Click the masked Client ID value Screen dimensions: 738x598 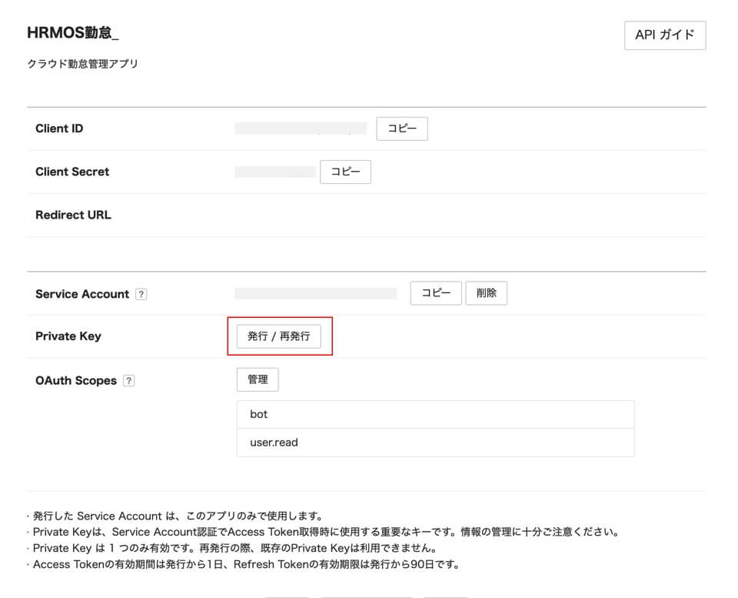point(301,129)
